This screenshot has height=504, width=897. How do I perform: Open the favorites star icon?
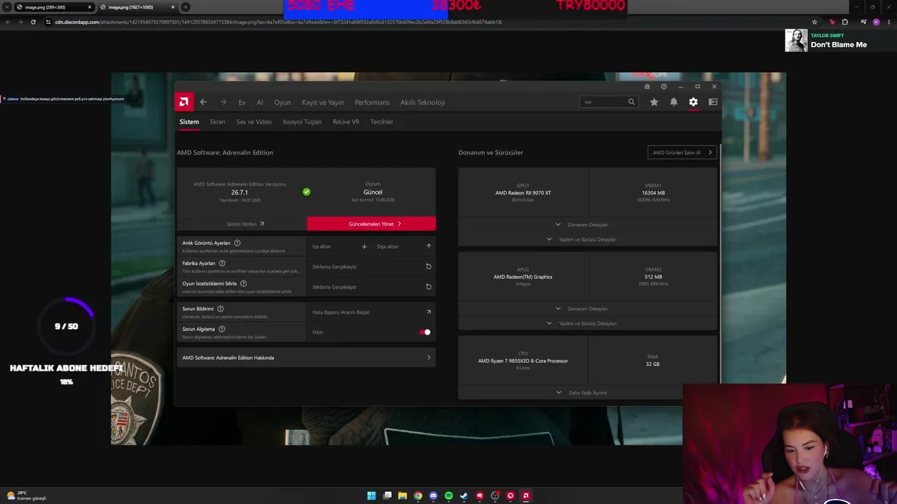654,102
